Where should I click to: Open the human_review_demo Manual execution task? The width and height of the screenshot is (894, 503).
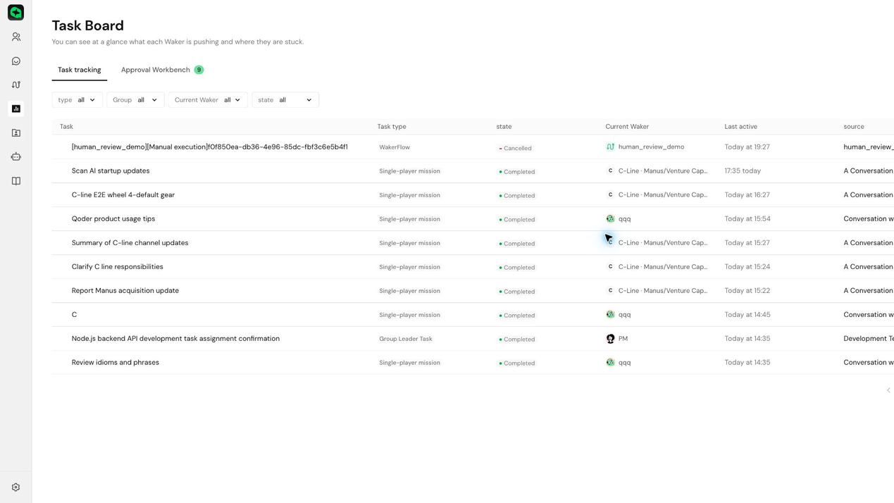click(x=209, y=147)
